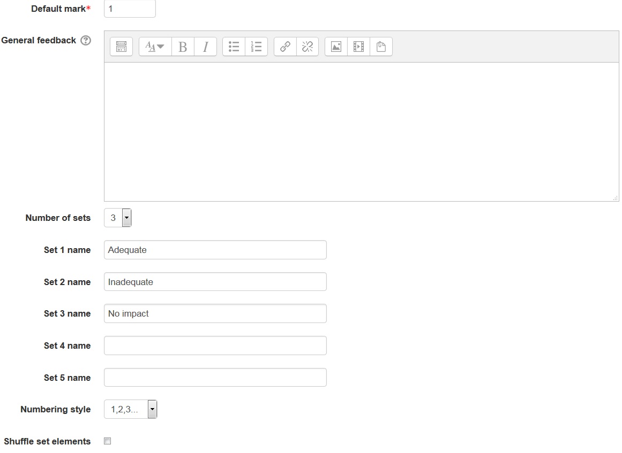This screenshot has width=622, height=453.
Task: Apply italic formatting in feedback editor
Action: tap(205, 47)
